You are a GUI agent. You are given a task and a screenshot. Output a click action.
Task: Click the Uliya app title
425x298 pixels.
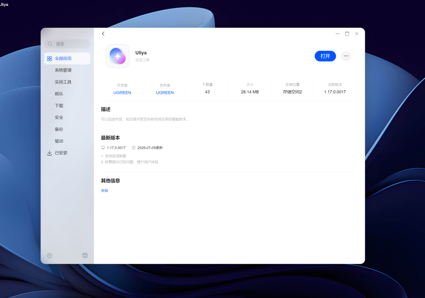141,53
